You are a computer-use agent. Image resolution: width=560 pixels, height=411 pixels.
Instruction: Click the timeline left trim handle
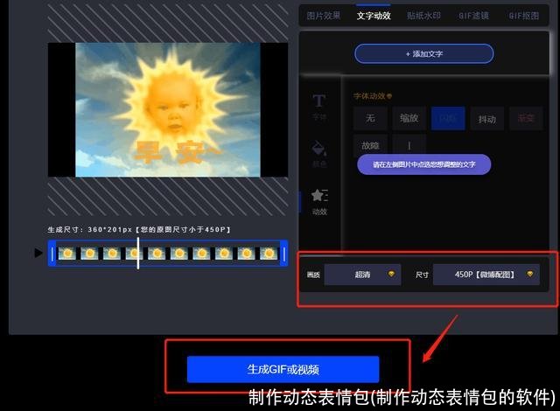[52, 254]
